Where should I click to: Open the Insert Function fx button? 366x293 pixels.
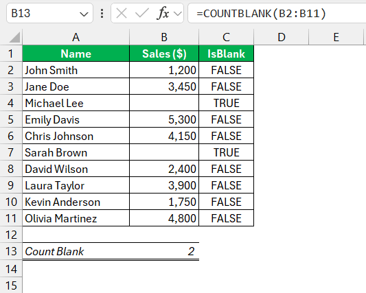pyautogui.click(x=163, y=13)
